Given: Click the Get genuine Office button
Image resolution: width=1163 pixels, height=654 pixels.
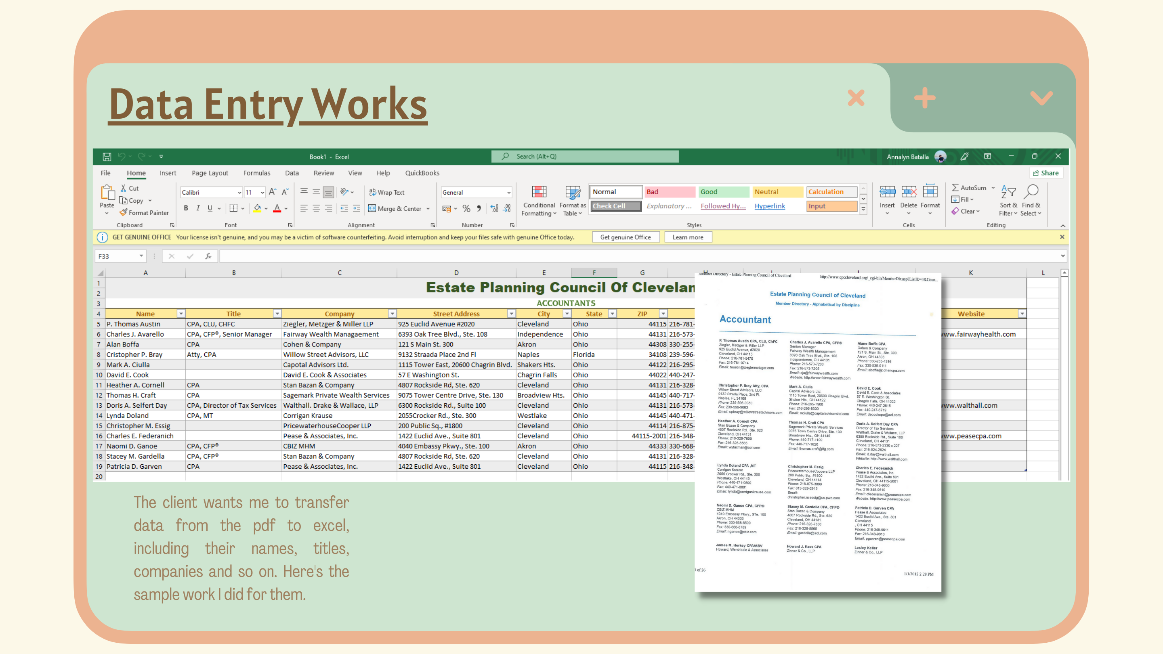Looking at the screenshot, I should coord(625,237).
